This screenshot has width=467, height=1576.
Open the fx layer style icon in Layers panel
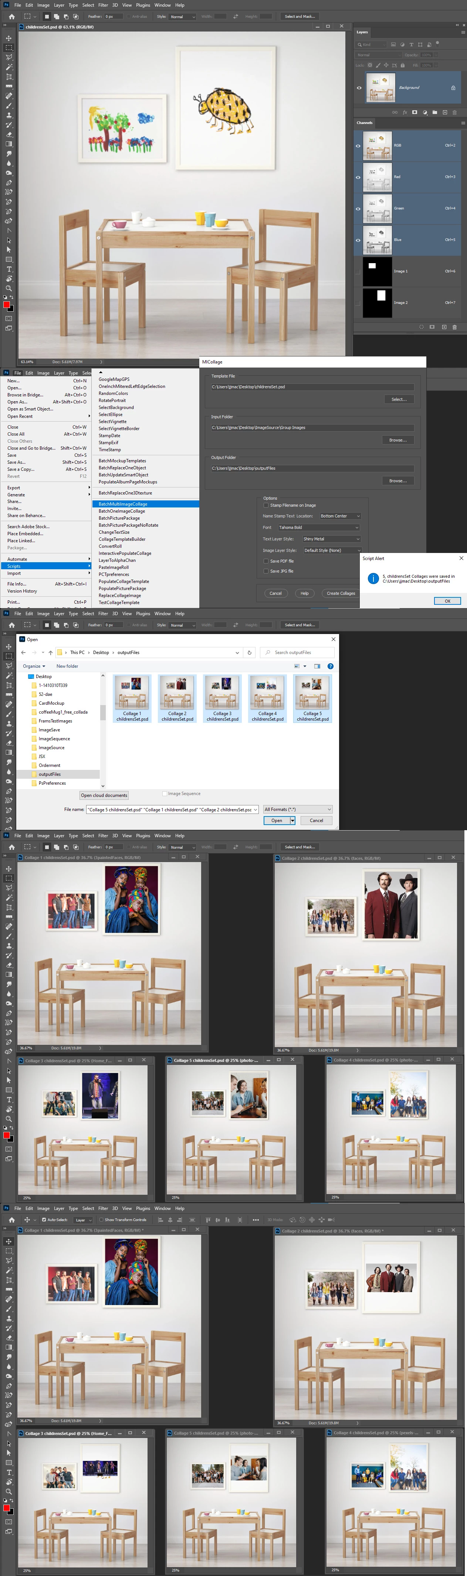coord(405,113)
